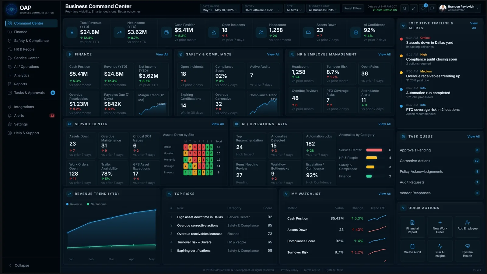
Task: Click the Cash Position wallet icon
Action: click(x=166, y=32)
